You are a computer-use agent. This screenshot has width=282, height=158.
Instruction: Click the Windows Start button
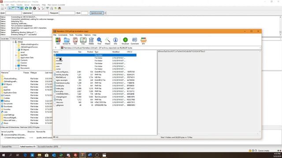[x=4, y=155]
